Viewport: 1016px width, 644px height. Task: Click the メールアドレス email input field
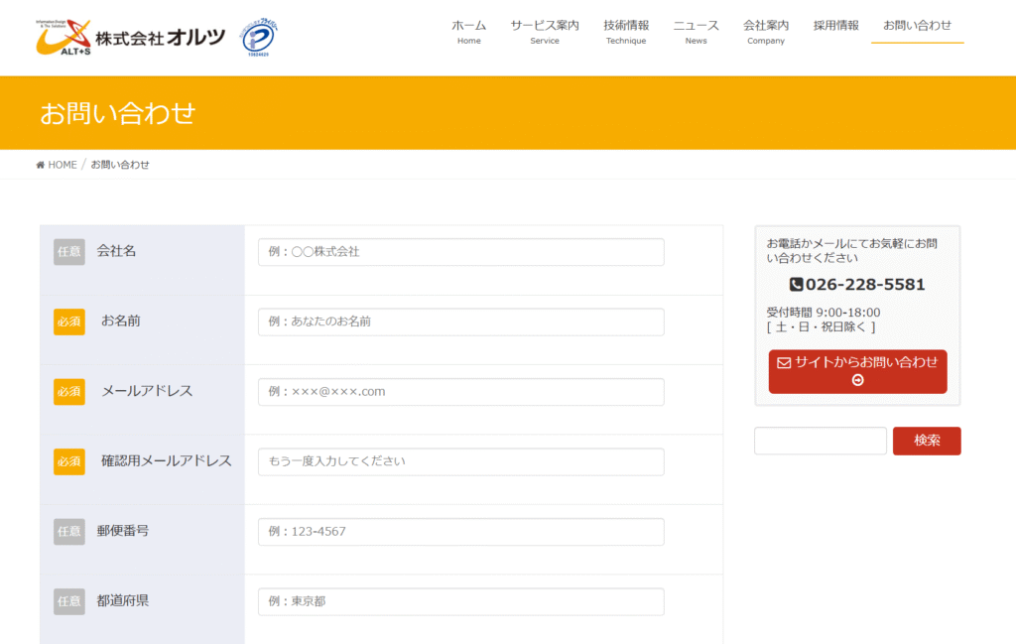(x=460, y=391)
